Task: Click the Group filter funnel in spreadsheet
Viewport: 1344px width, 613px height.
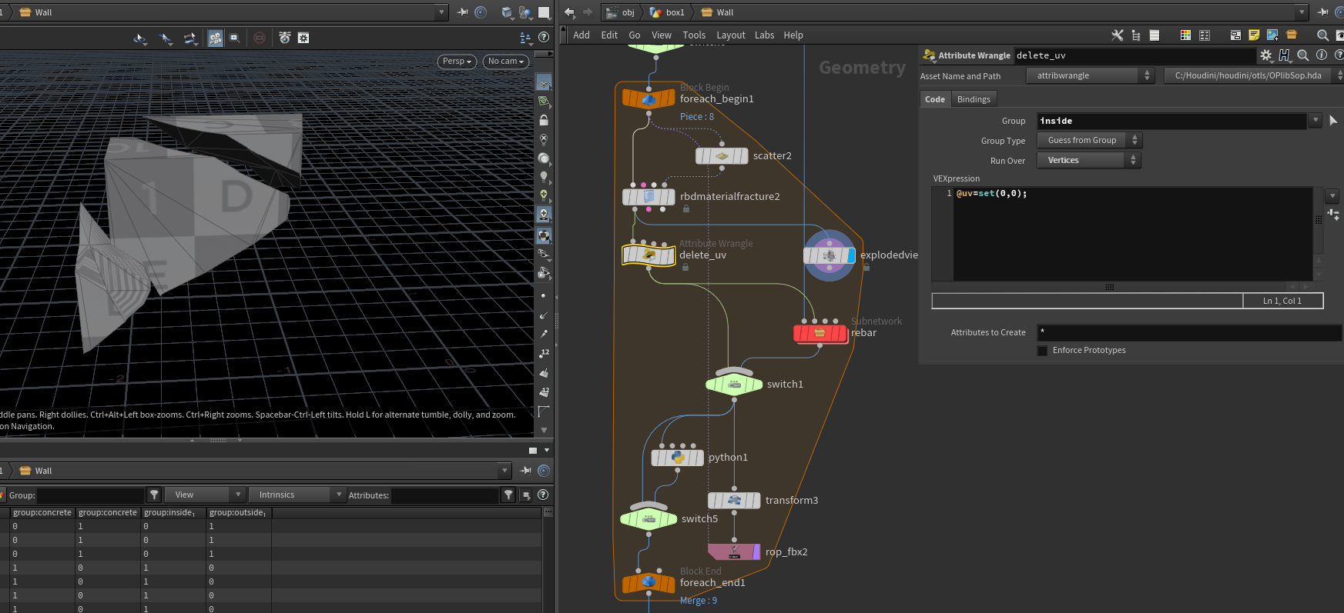Action: 154,495
